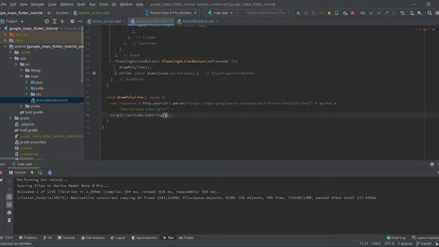
Task: Clear console output trash icon
Action: 9,220
